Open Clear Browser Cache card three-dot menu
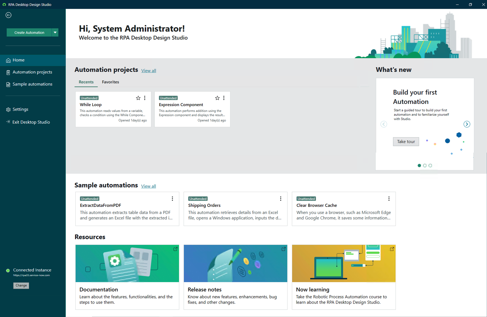The image size is (487, 317). pyautogui.click(x=389, y=199)
